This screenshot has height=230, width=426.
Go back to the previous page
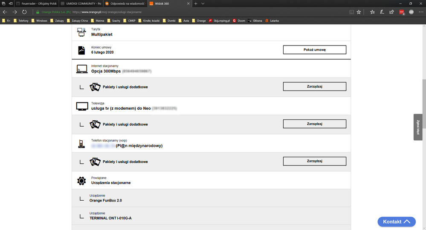[x=5, y=12]
